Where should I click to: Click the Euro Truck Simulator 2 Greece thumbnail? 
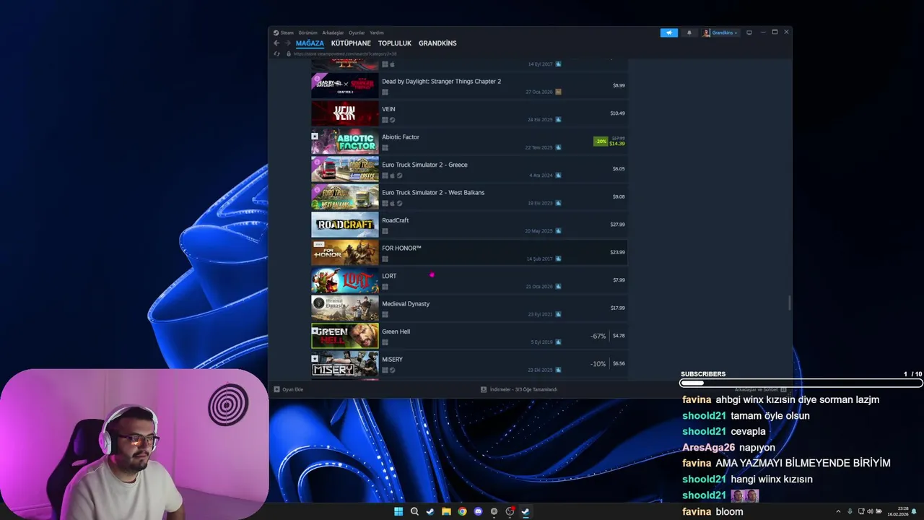[344, 169]
